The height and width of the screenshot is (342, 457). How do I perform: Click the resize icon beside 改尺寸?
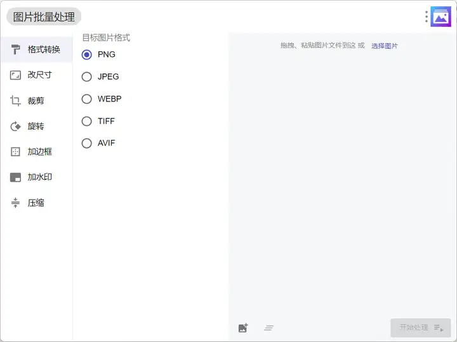(15, 75)
